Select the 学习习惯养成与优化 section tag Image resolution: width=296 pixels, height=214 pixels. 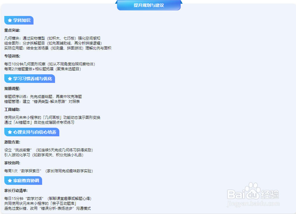click(30, 79)
